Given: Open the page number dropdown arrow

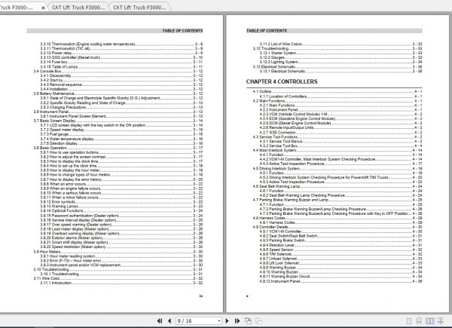Looking at the screenshot, I should point(219,320).
